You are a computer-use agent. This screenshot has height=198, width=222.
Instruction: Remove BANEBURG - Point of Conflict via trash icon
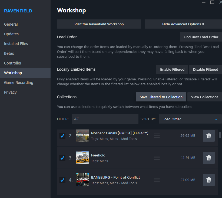pyautogui.click(x=208, y=180)
